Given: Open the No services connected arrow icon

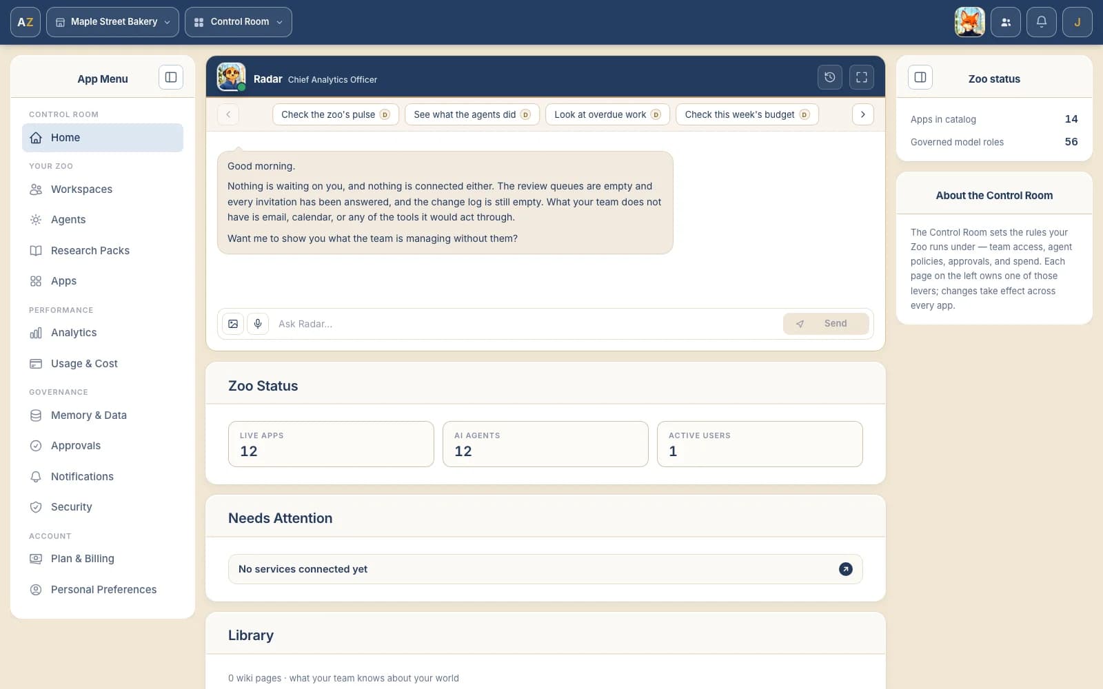Looking at the screenshot, I should coord(845,569).
